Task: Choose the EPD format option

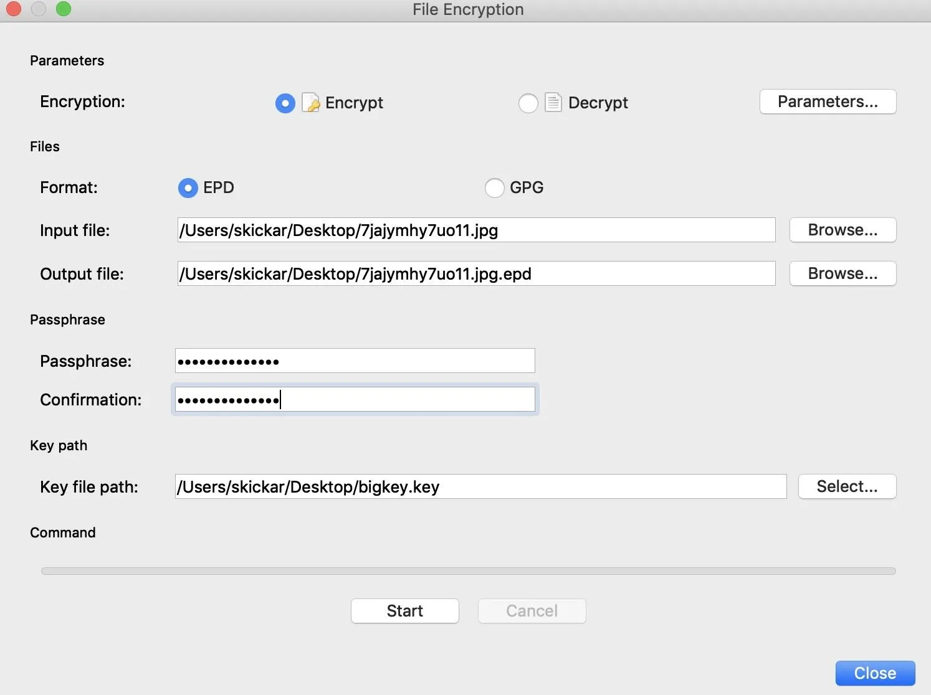Action: (x=188, y=187)
